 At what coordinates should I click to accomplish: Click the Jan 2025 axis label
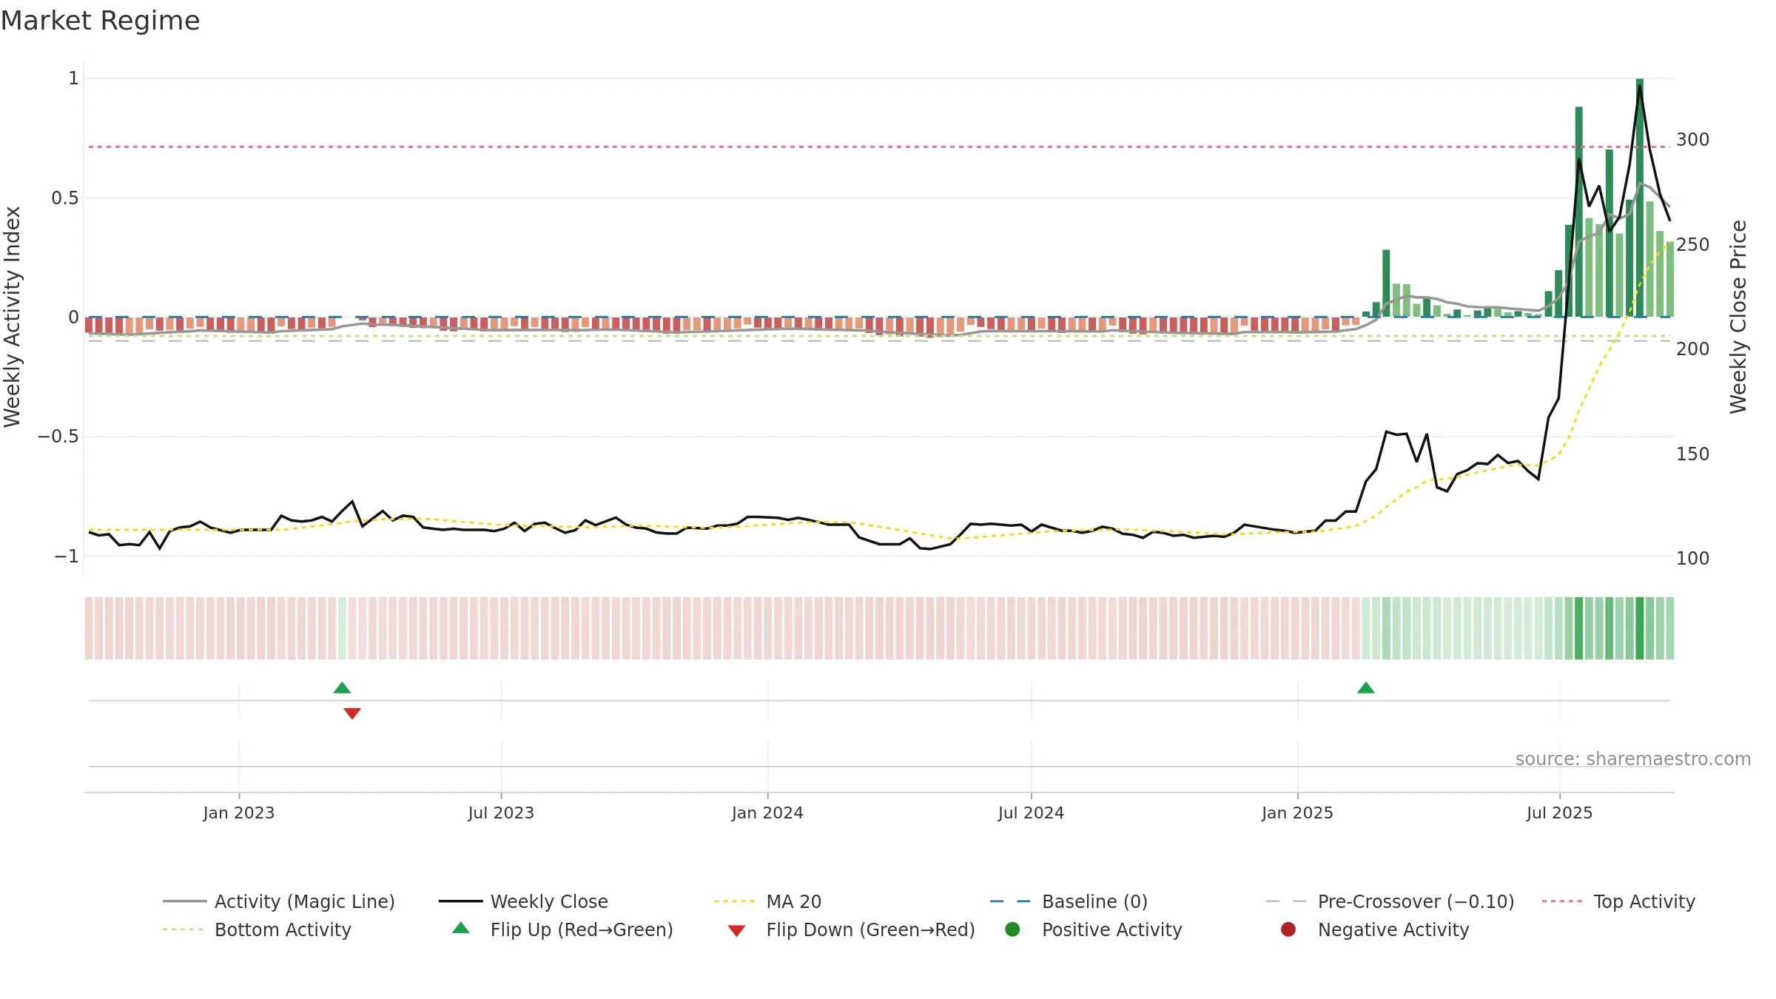pos(1297,813)
